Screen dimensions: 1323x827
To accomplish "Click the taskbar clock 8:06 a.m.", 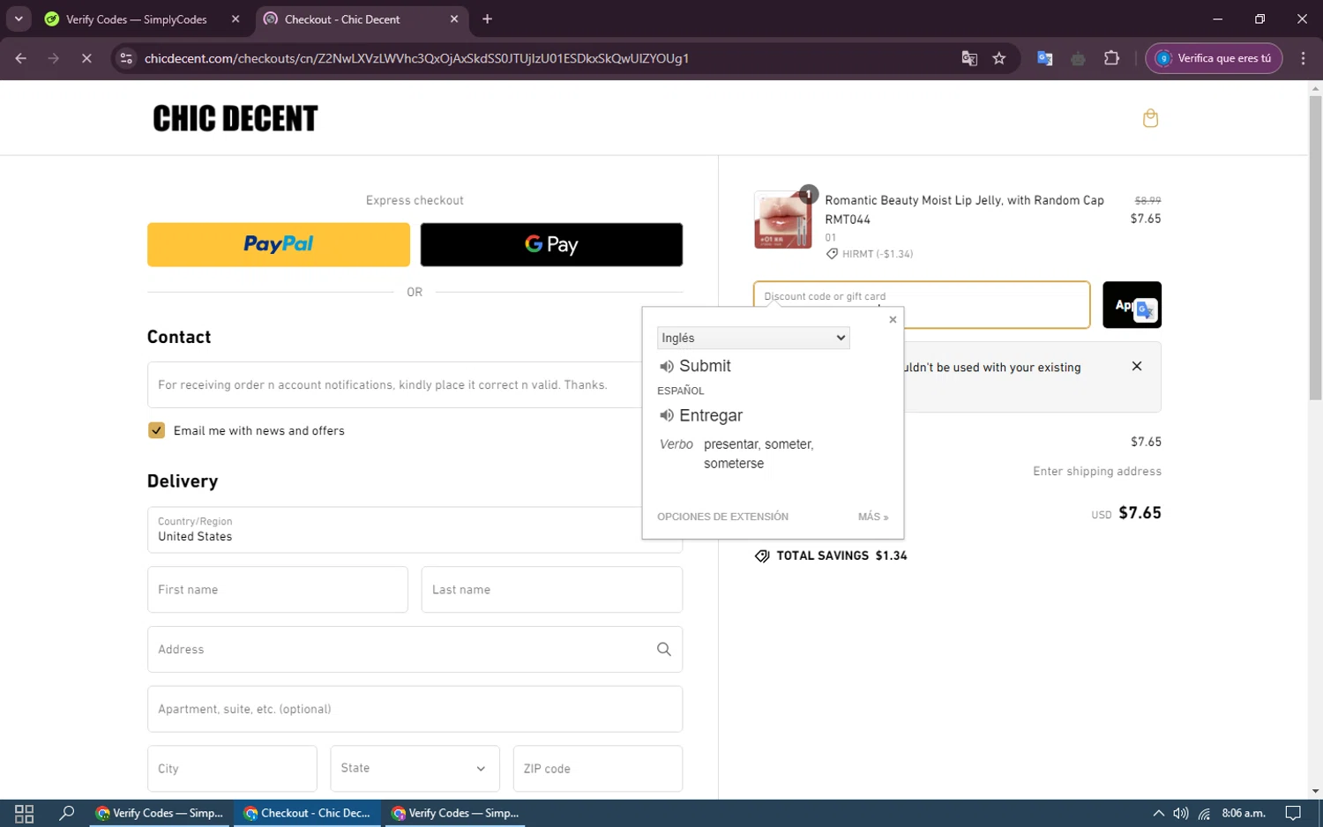I will tap(1244, 813).
